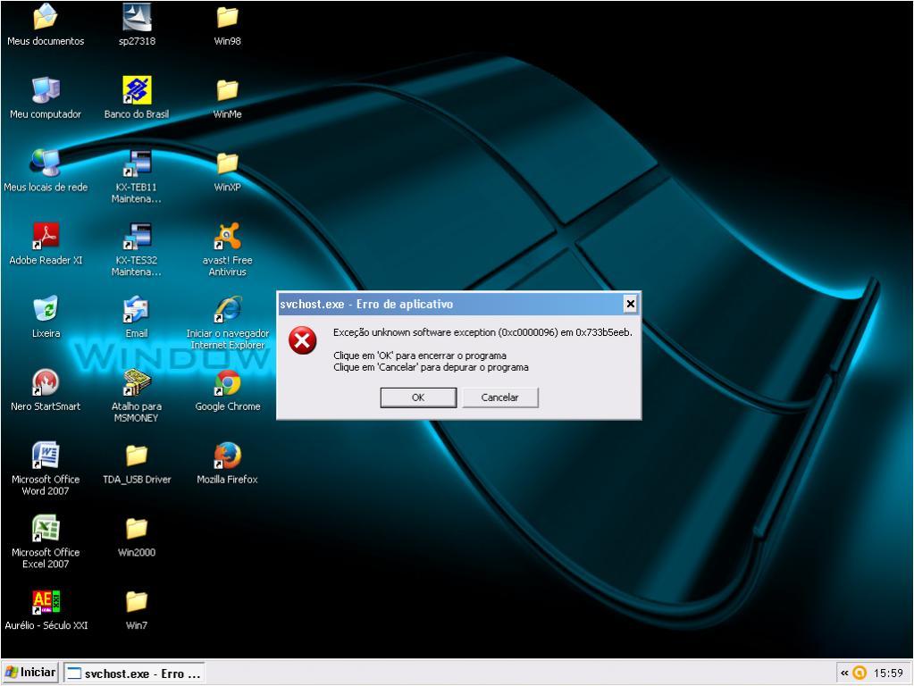
Task: Click the exception message text in dialog
Action: [482, 332]
